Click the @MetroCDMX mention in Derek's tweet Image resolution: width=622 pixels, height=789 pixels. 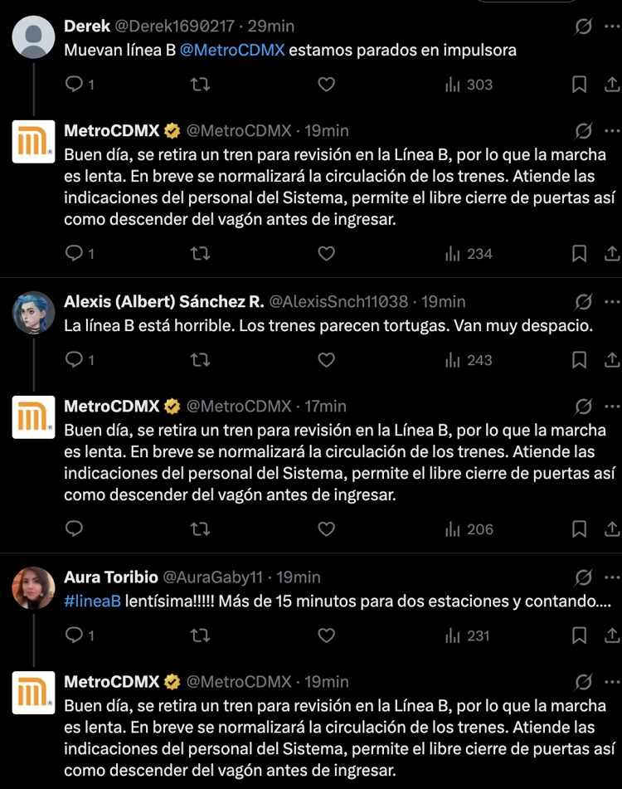232,50
